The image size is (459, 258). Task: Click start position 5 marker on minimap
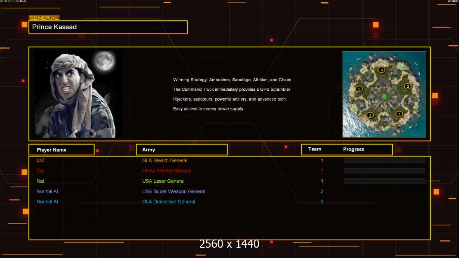coord(359,89)
